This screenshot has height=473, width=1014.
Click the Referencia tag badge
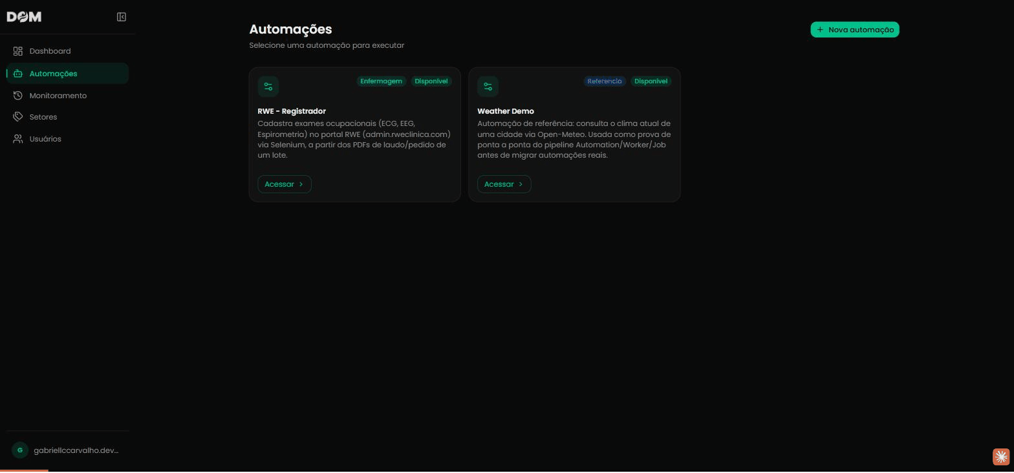pyautogui.click(x=605, y=81)
